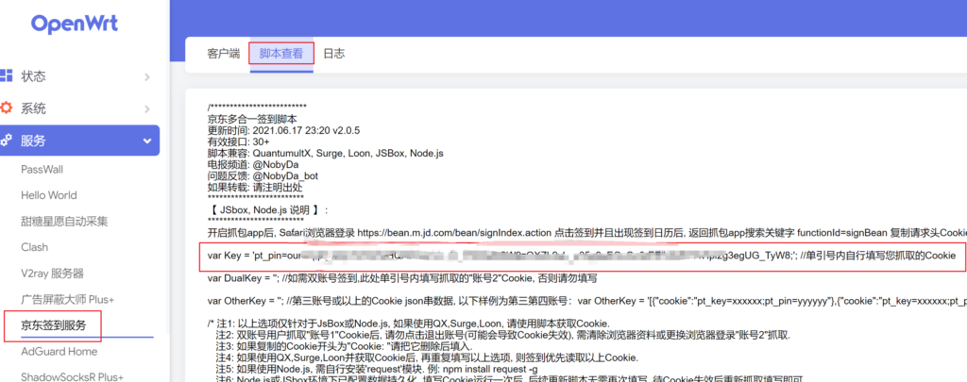Click the 'var DualKey' line
Image resolution: width=967 pixels, height=382 pixels.
(402, 278)
